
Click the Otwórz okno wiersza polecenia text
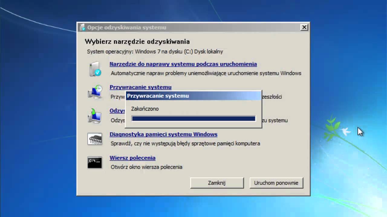tap(146, 167)
